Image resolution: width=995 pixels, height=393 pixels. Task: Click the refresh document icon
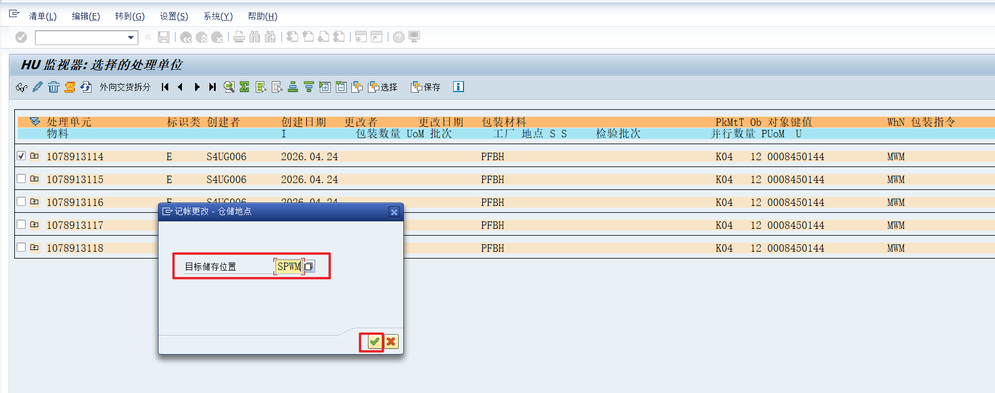pyautogui.click(x=86, y=87)
